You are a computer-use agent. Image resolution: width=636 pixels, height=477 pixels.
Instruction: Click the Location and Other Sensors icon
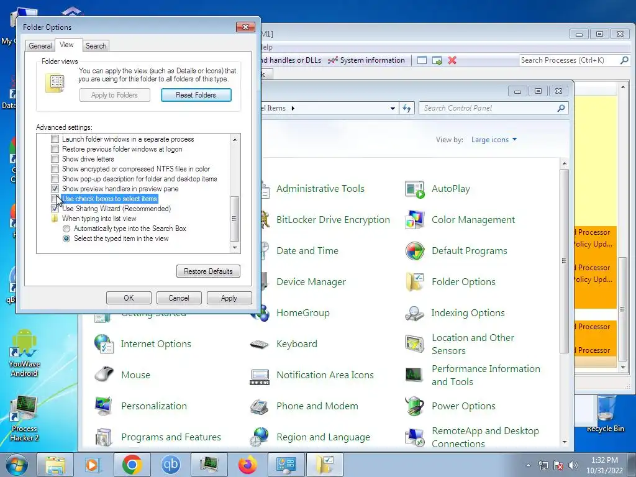(414, 344)
